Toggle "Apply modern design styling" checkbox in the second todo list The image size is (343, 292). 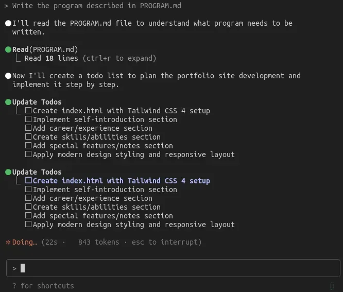(x=29, y=225)
